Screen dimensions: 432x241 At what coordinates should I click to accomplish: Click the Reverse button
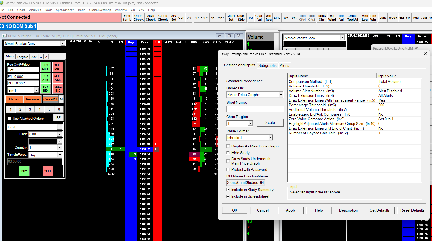coord(33,99)
